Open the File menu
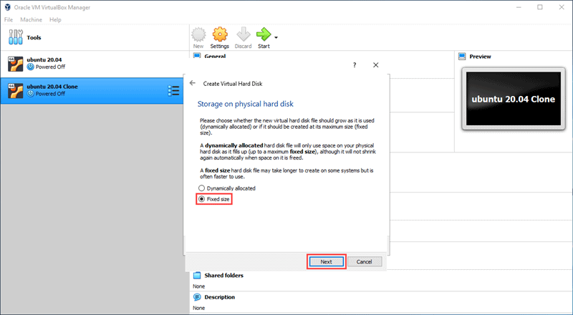The image size is (573, 315). 9,20
